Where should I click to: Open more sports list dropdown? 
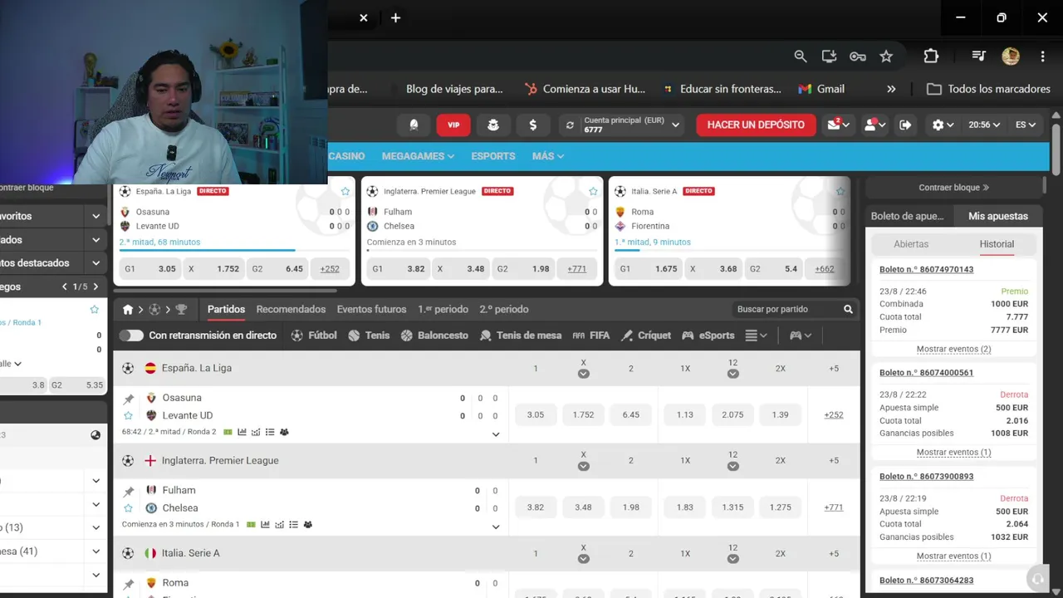pos(756,336)
